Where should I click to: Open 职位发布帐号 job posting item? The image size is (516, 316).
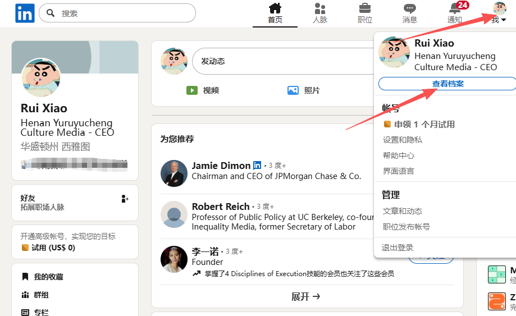click(406, 227)
